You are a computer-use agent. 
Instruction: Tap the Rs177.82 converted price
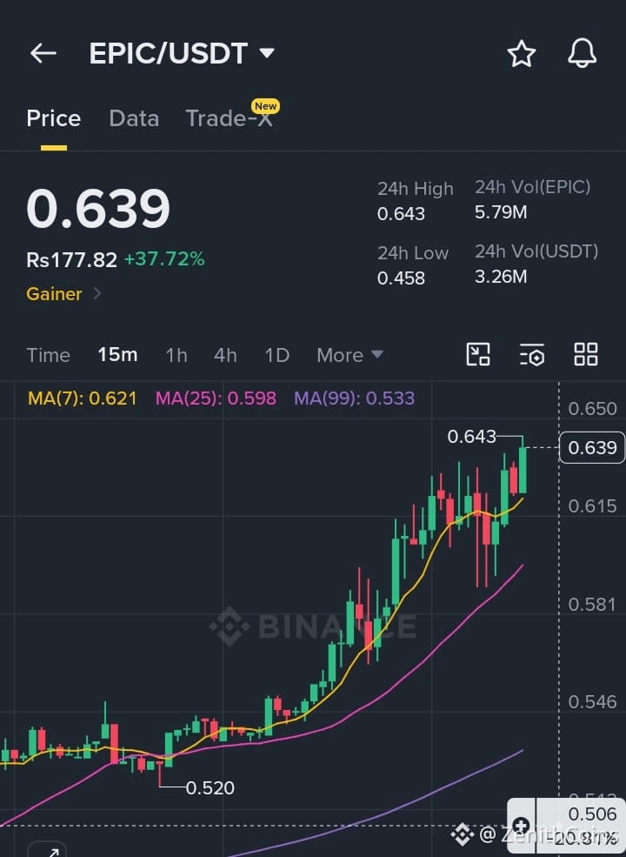pos(71,259)
